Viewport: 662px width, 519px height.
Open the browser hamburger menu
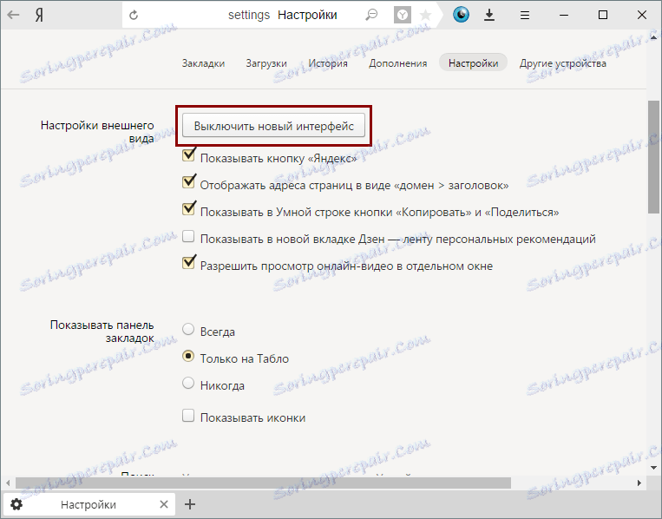tap(525, 16)
